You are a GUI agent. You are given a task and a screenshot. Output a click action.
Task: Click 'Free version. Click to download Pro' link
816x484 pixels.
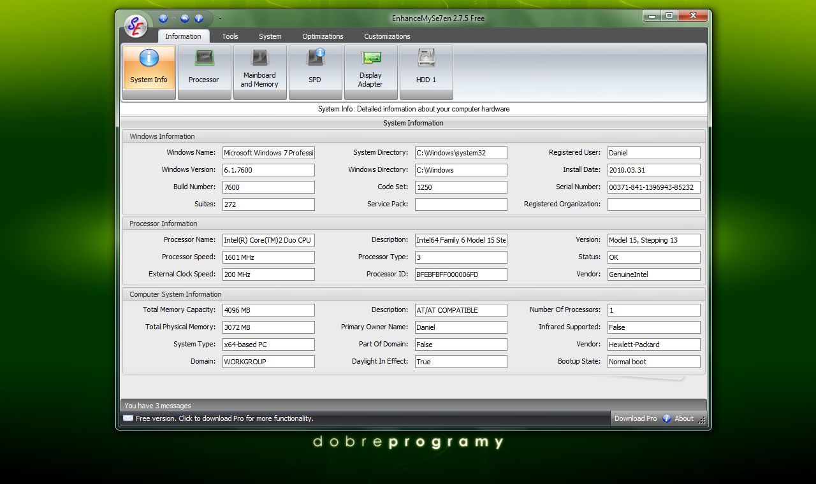click(x=224, y=418)
